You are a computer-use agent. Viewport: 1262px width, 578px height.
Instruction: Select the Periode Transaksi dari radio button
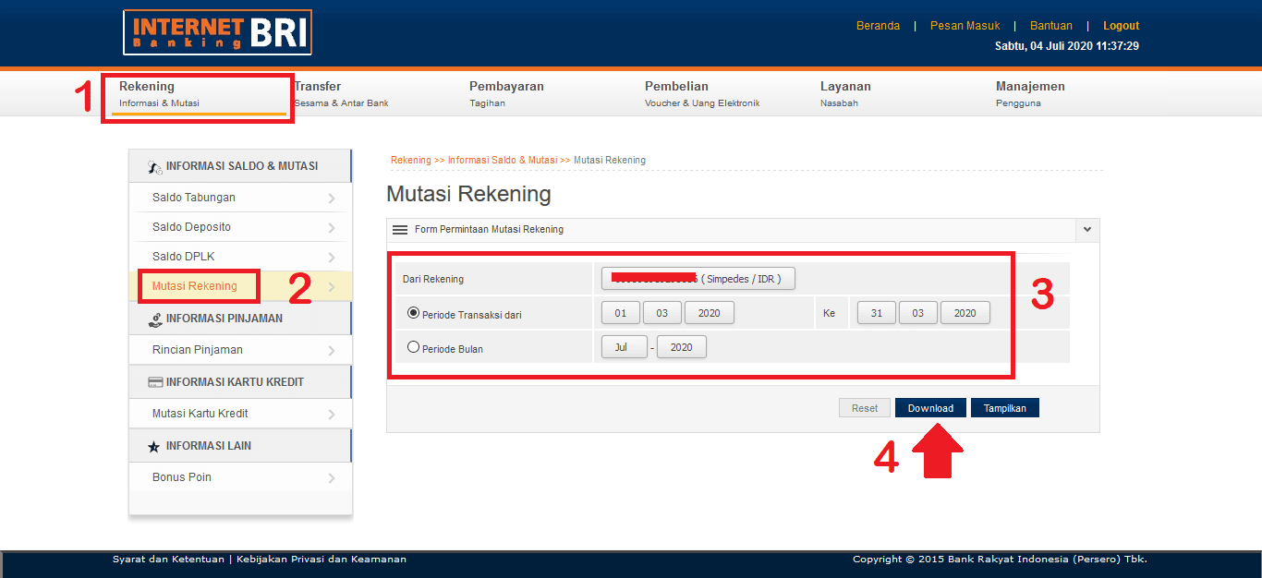pos(414,313)
